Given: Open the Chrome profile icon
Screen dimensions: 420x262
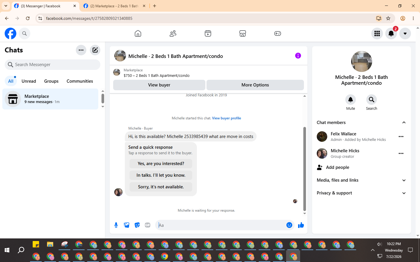Looking at the screenshot, I should point(403,18).
